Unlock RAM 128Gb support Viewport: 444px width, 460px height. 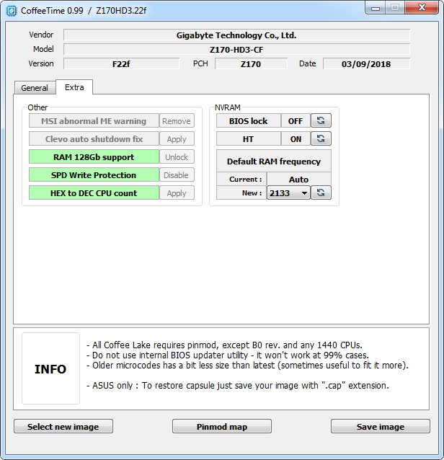[177, 157]
